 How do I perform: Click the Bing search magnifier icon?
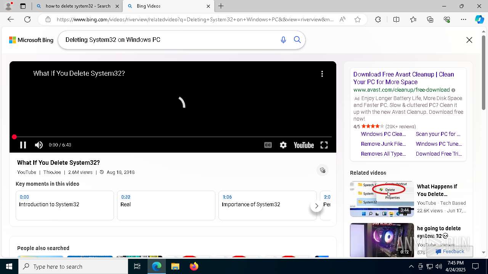(297, 40)
